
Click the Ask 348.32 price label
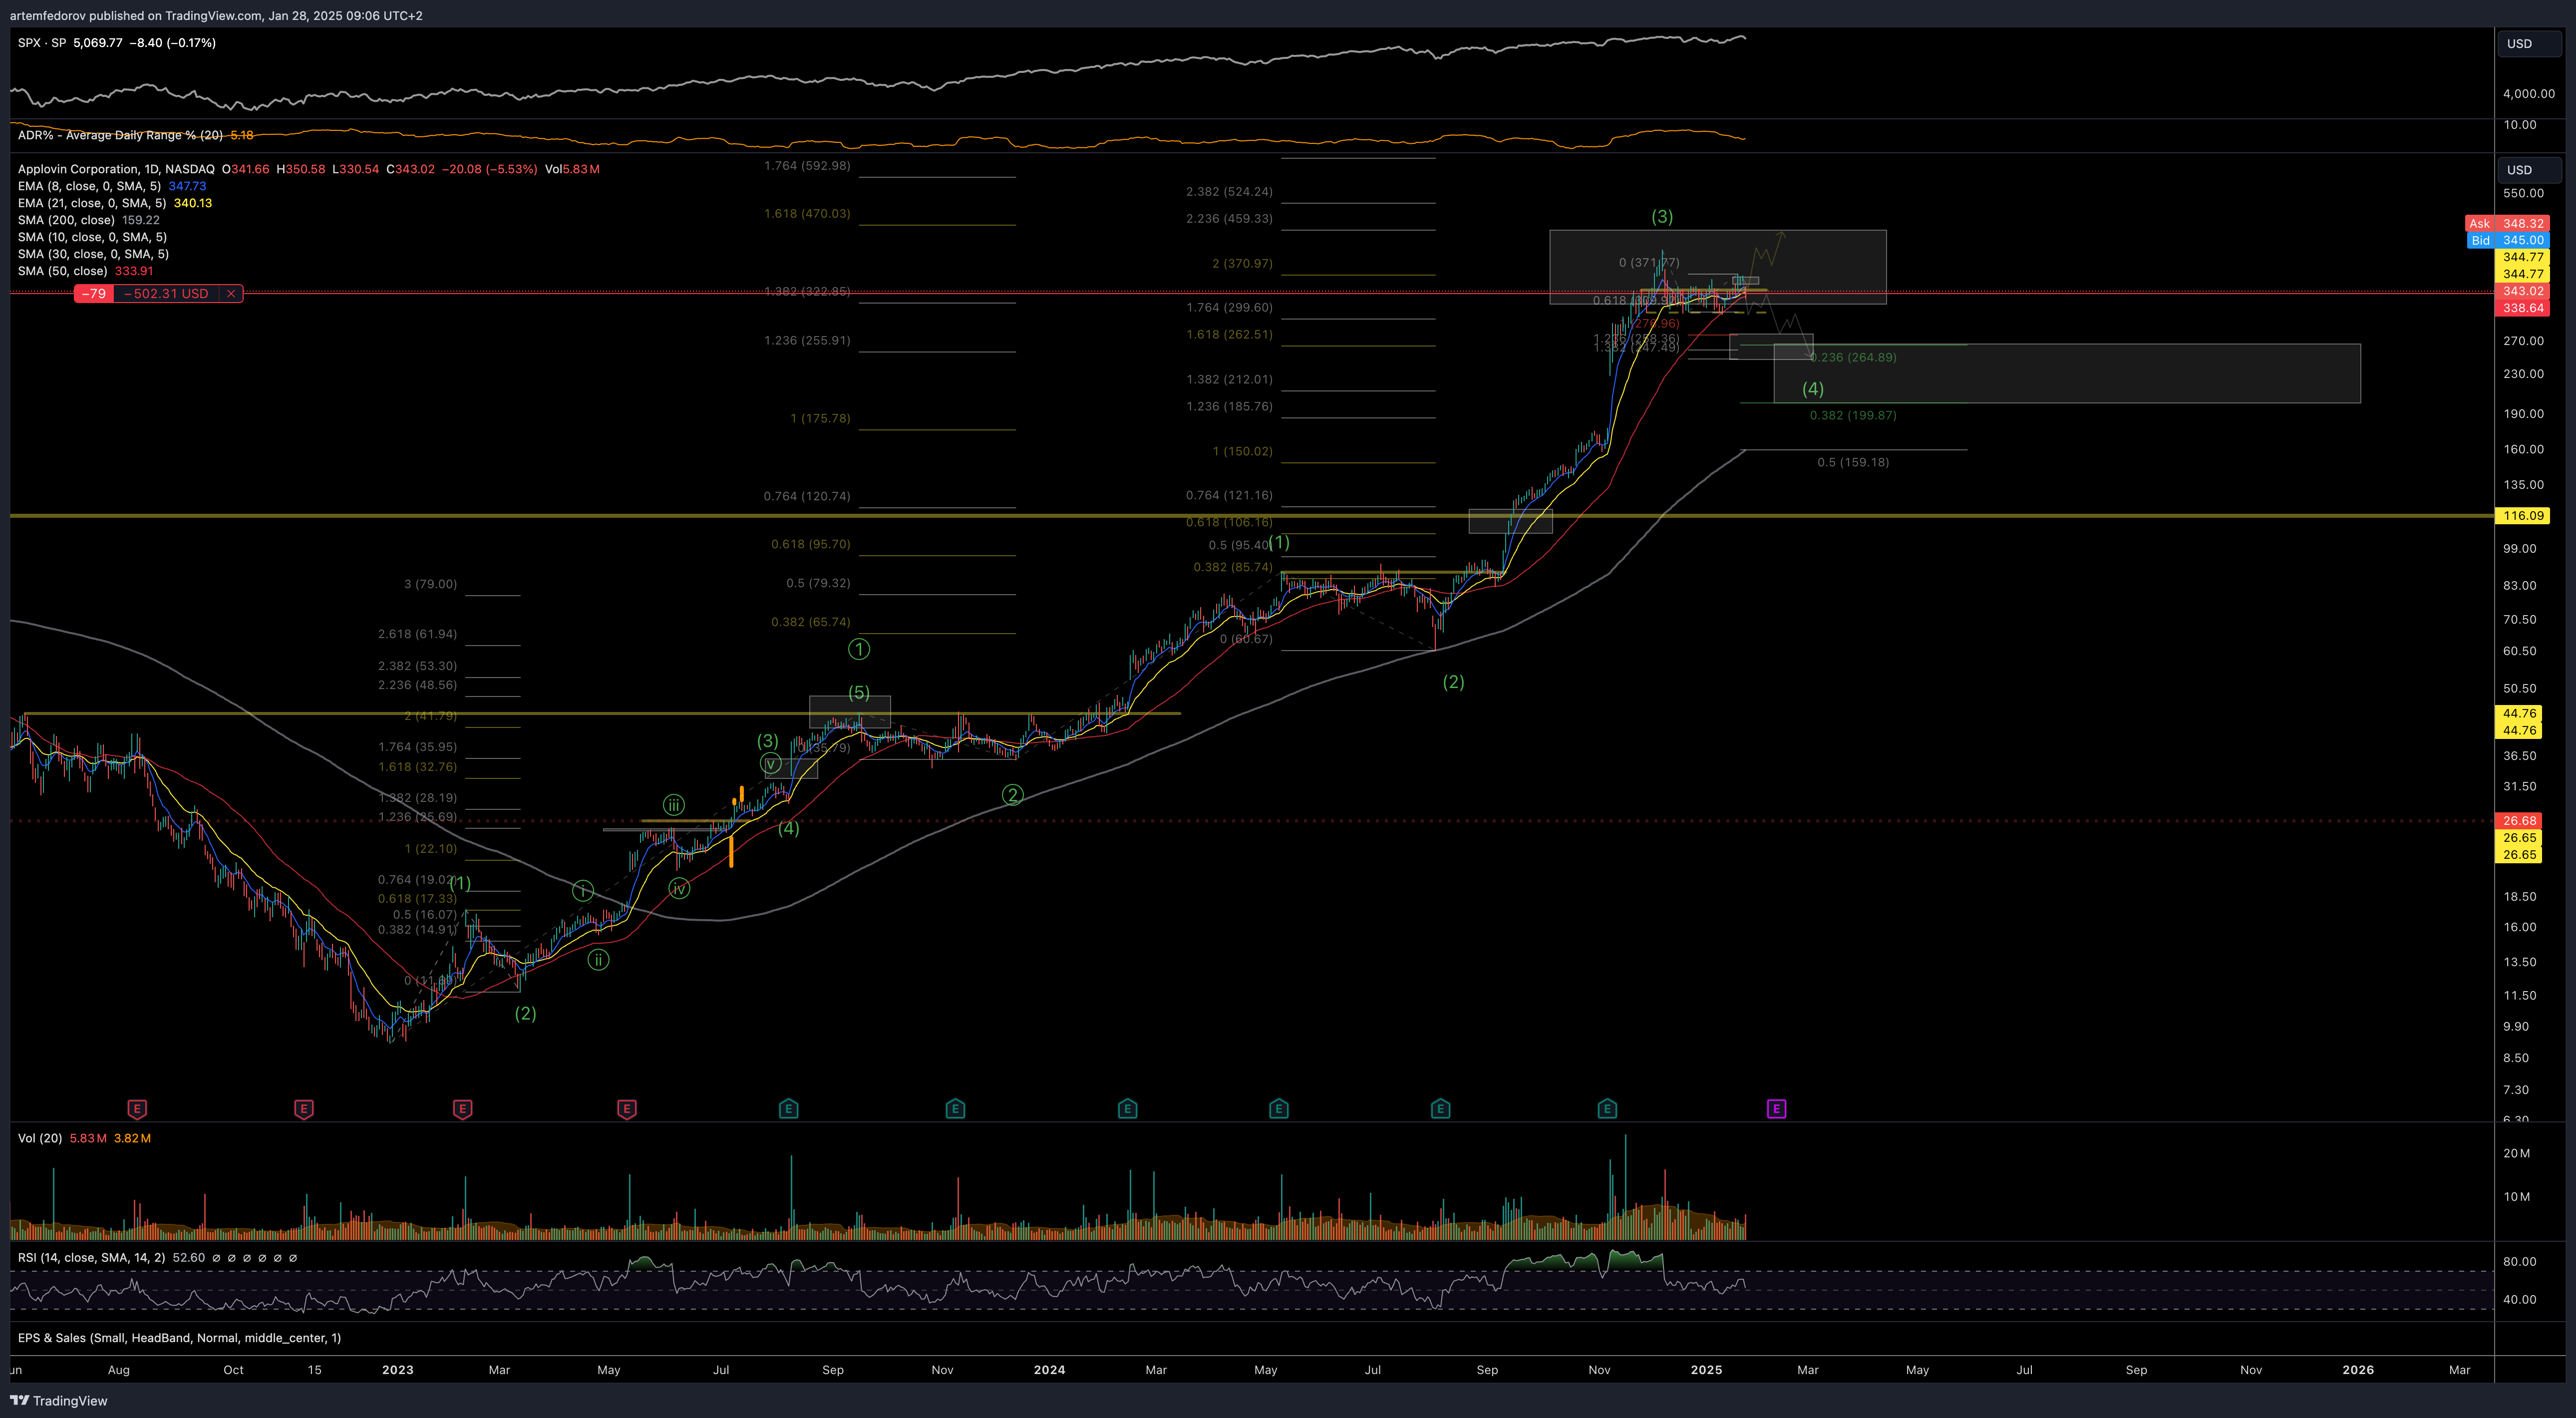click(2508, 224)
